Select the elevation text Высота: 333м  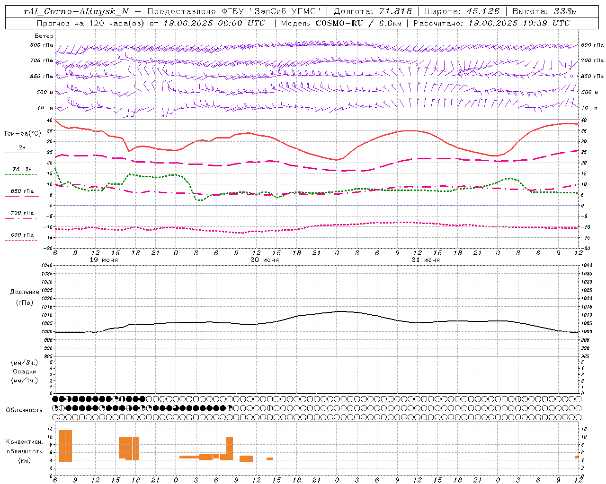(545, 11)
